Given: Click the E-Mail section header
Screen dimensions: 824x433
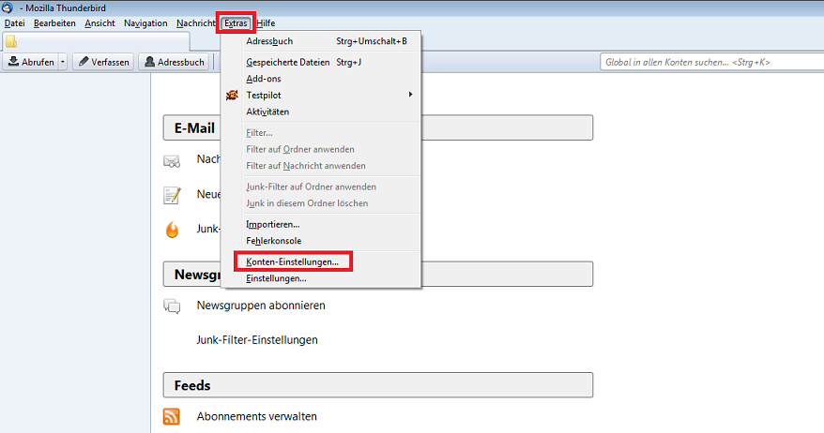Looking at the screenshot, I should 378,127.
